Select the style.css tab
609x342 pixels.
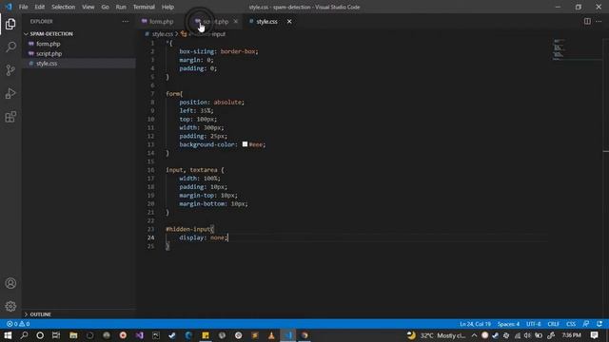(x=266, y=21)
